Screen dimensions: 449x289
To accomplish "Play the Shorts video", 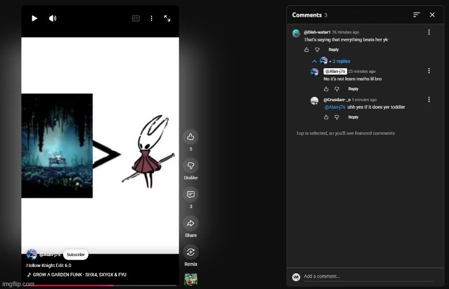I will [34, 18].
